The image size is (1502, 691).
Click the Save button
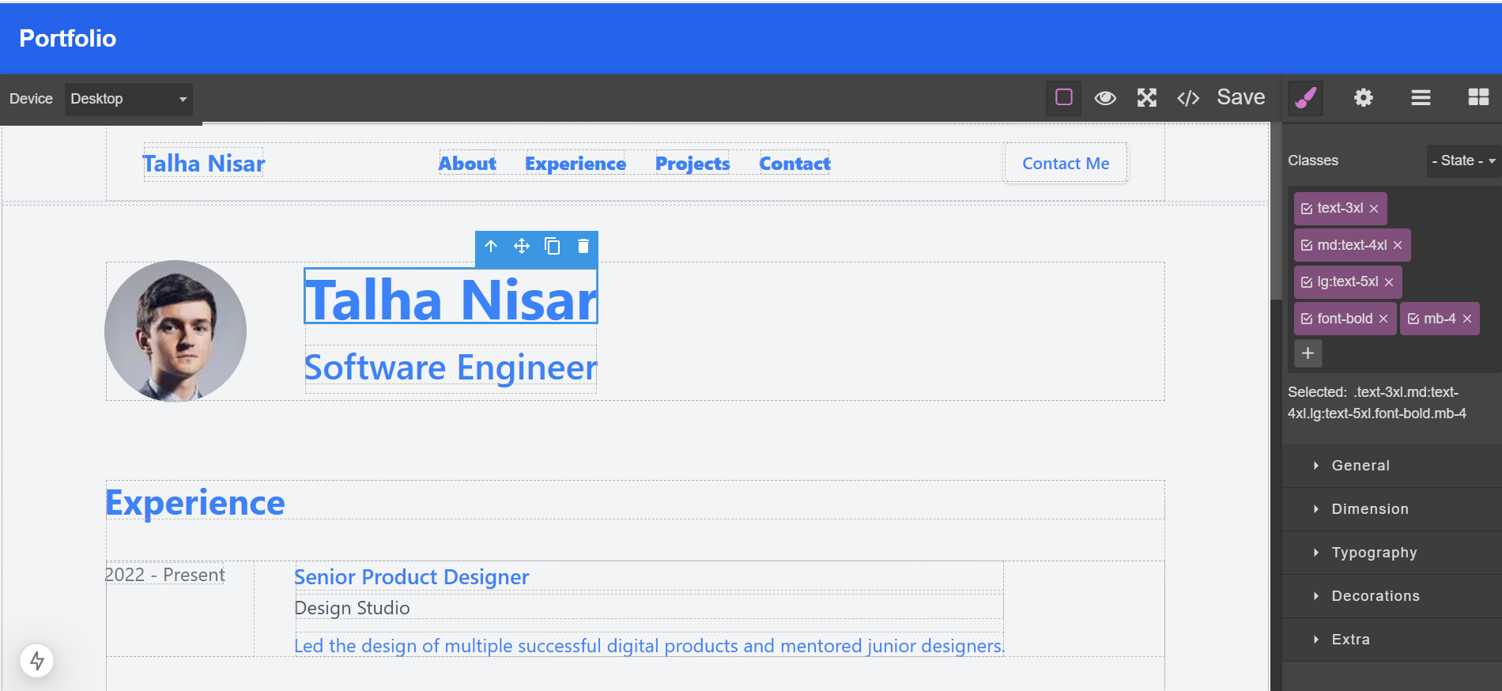(x=1240, y=97)
